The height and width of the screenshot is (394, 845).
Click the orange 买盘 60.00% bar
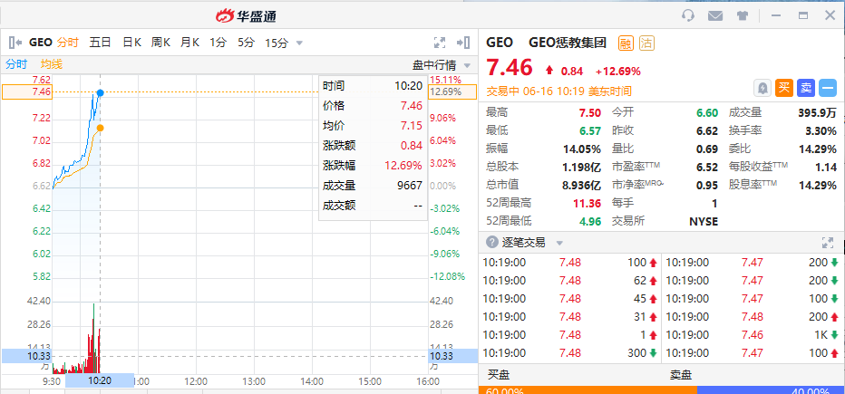[588, 390]
